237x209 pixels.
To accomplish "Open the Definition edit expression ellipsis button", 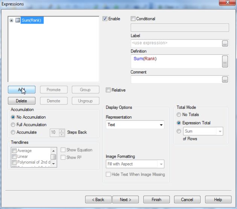I will pos(225,62).
